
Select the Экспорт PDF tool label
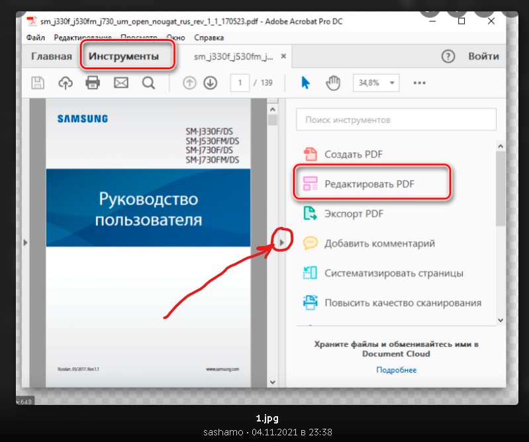click(354, 214)
